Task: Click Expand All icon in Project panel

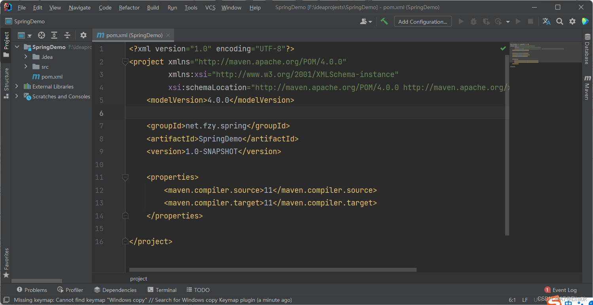Action: (54, 35)
